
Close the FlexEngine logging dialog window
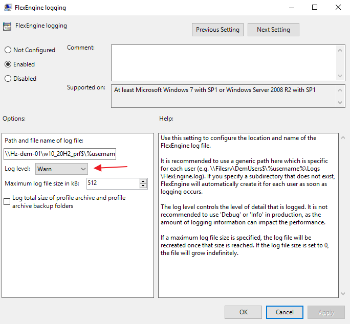coord(338,8)
